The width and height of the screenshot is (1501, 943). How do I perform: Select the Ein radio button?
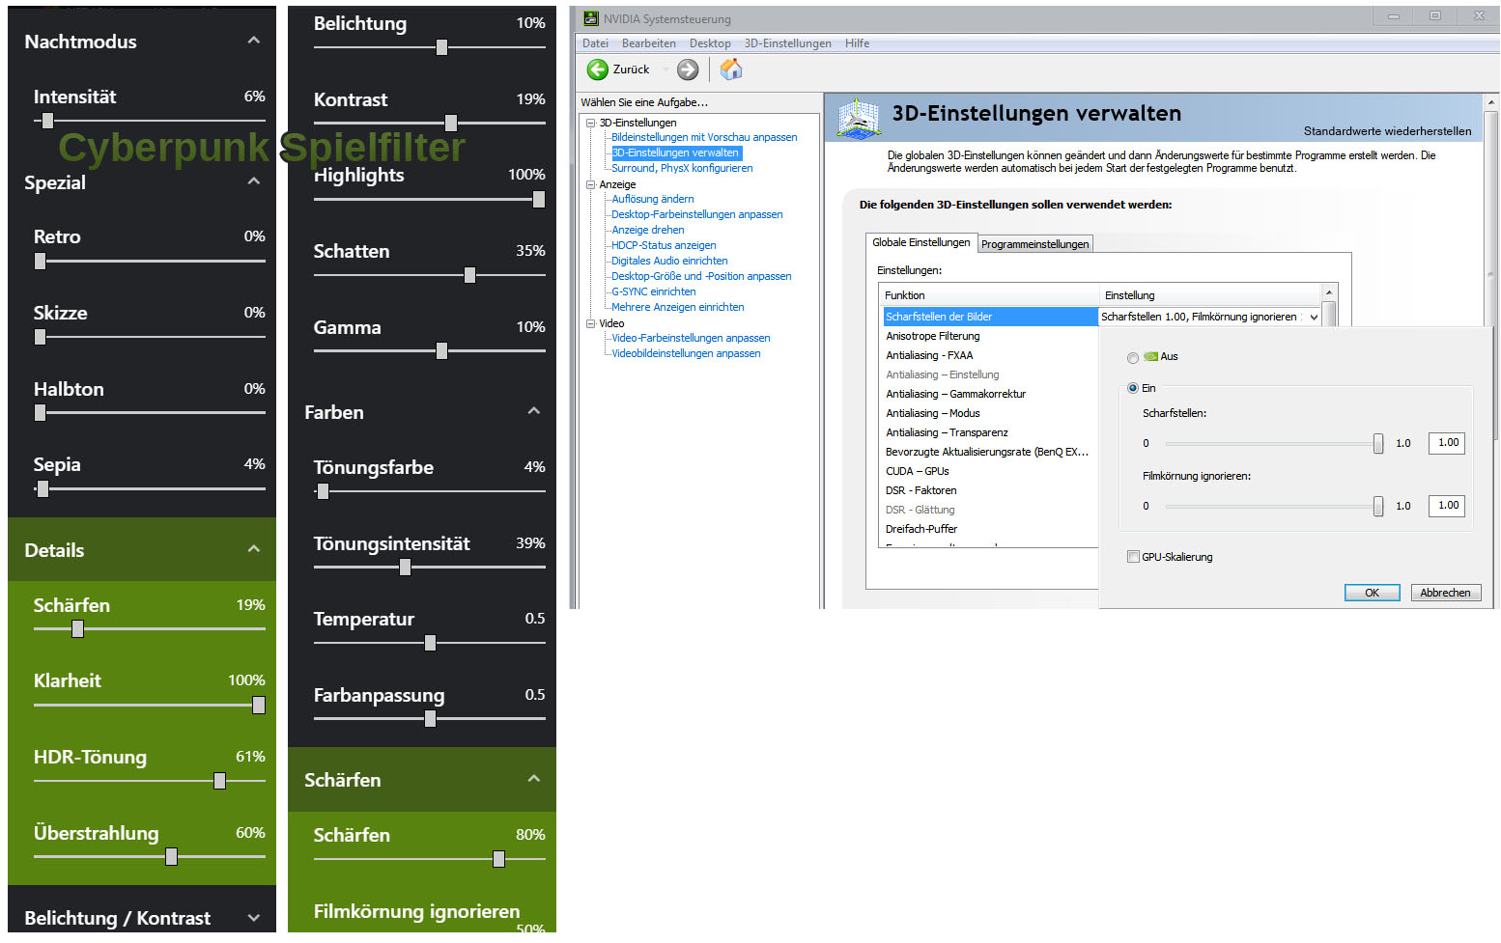[1133, 389]
